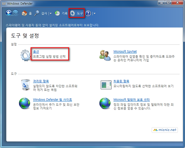Open Windows Defender 웹 사이트 link
The height and width of the screenshot is (148, 185).
point(52,100)
